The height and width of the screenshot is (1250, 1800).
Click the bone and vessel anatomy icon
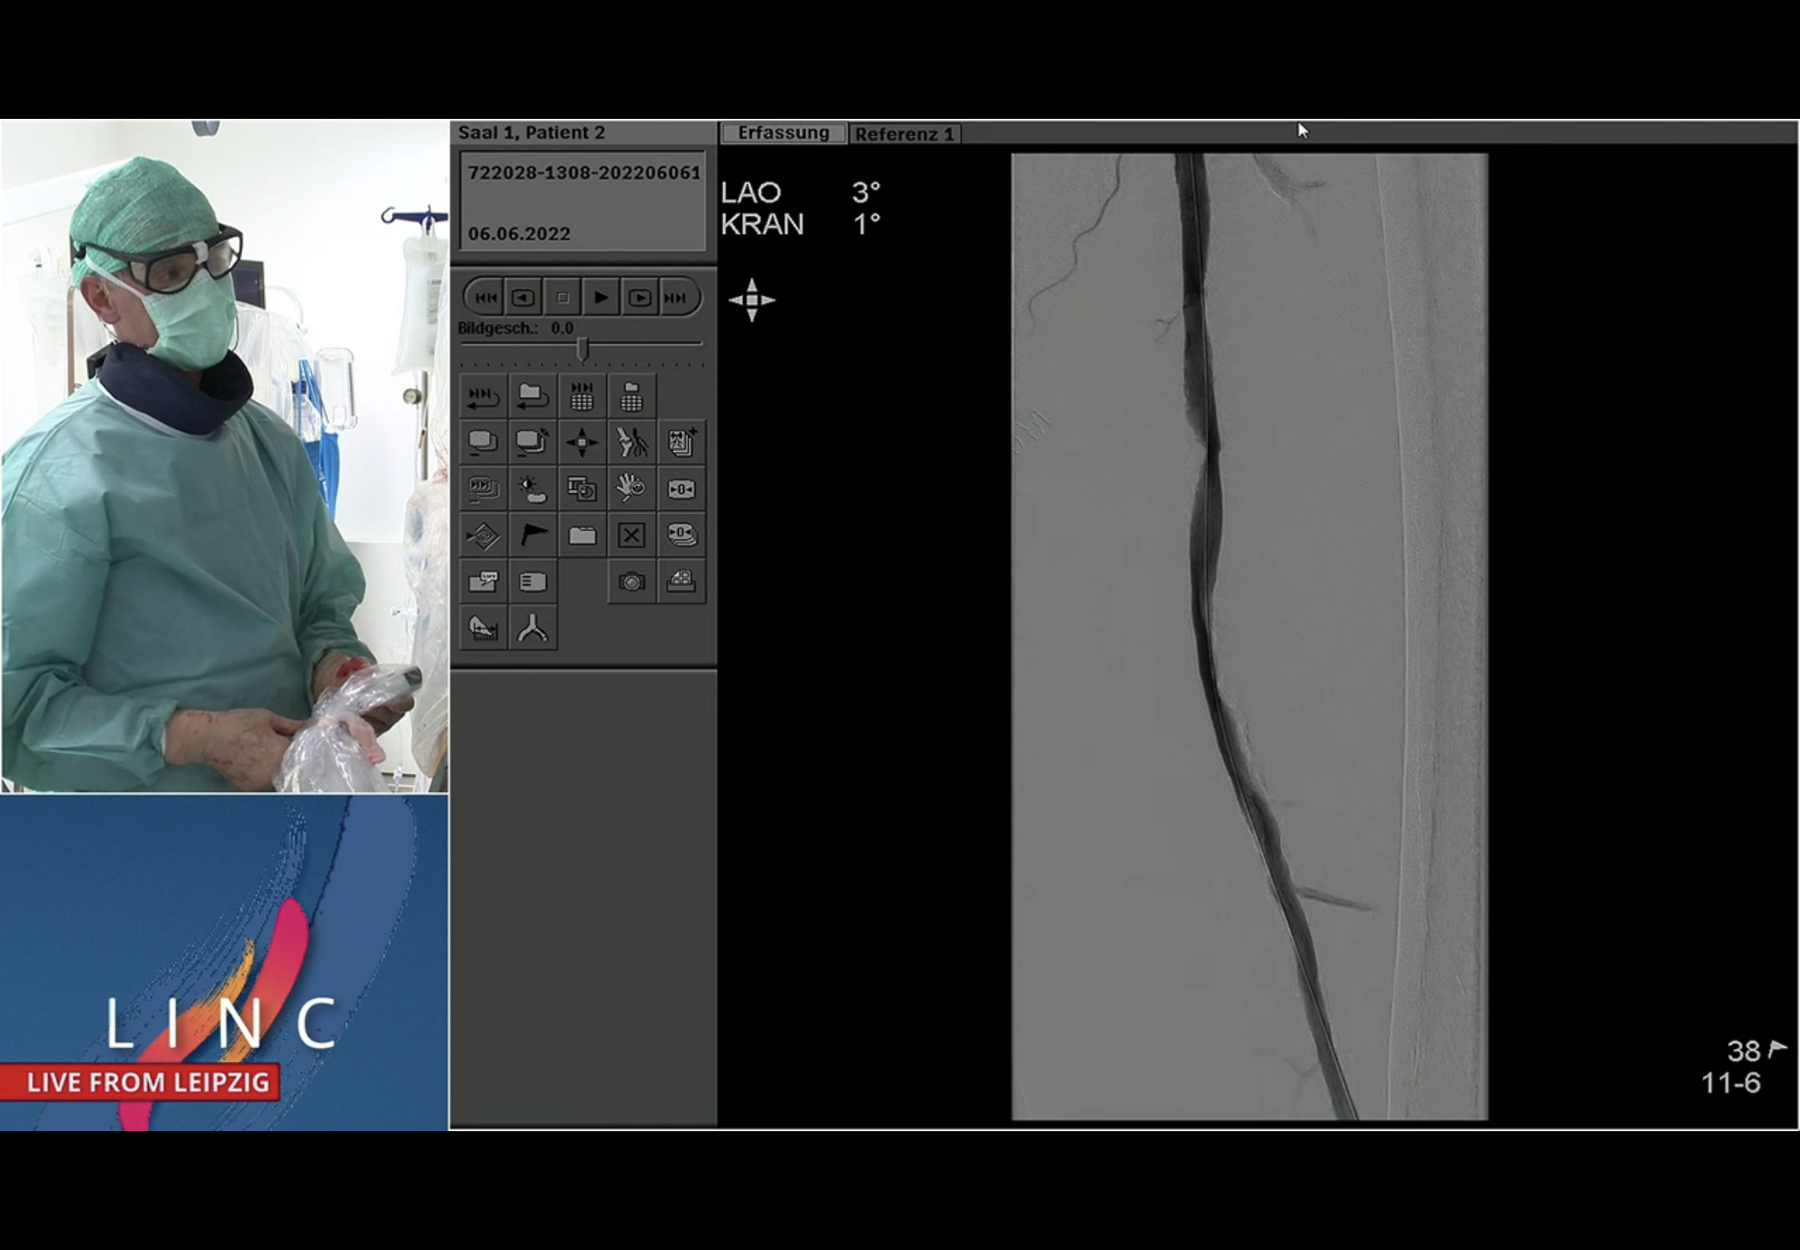[x=632, y=443]
